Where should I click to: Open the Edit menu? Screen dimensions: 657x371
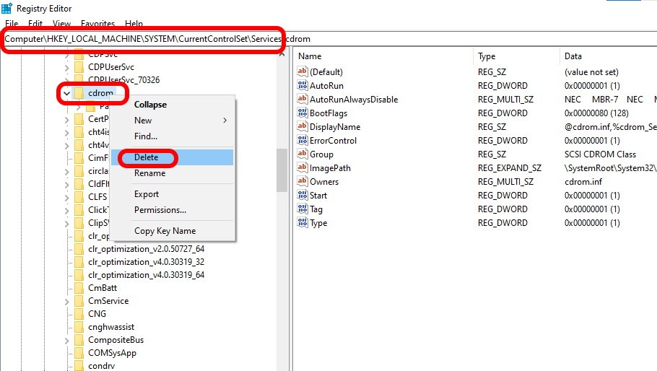pos(35,23)
